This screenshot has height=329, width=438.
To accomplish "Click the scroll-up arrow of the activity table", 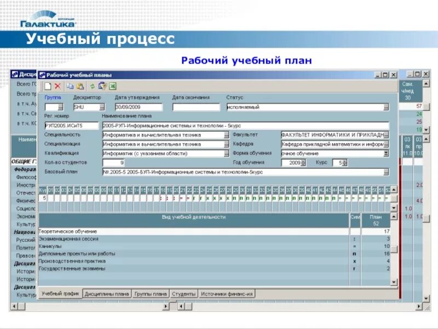I will pos(394,216).
